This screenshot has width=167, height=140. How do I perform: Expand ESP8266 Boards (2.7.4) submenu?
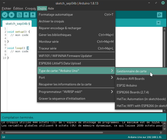click(141, 92)
